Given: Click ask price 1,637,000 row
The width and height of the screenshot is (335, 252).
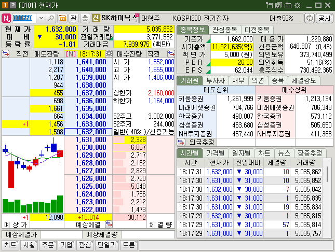Looking at the screenshot, I should [x=88, y=93].
